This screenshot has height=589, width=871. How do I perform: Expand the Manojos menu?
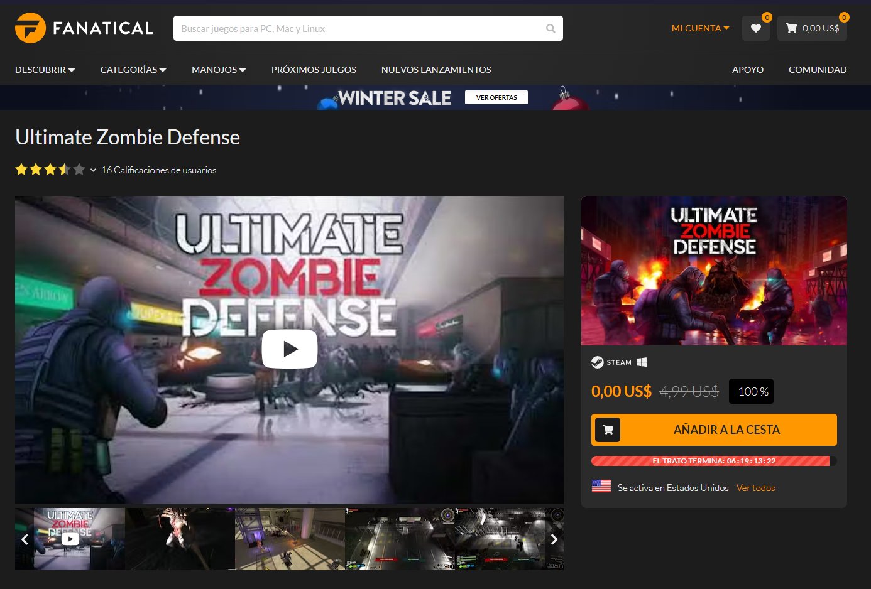point(219,70)
